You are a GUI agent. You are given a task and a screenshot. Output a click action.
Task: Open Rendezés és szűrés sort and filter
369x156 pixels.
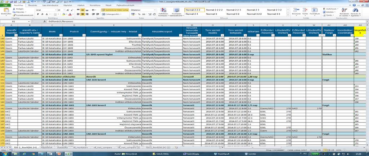click(344, 12)
